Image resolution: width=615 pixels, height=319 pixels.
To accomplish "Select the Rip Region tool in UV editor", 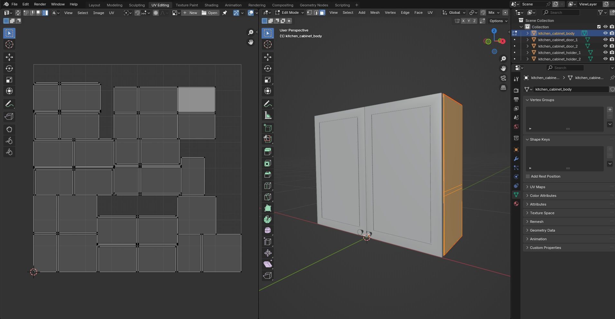I will click(x=9, y=117).
